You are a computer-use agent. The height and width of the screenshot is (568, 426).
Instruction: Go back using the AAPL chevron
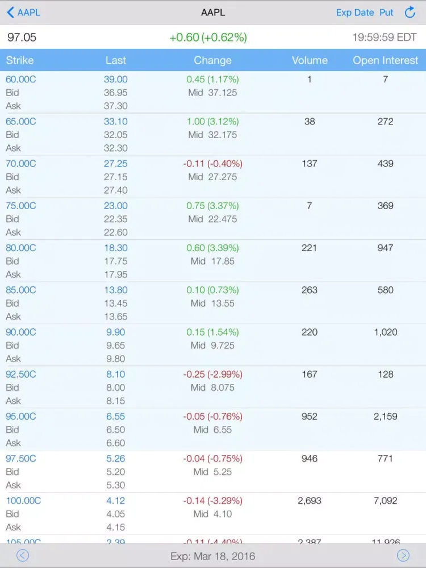click(x=23, y=12)
